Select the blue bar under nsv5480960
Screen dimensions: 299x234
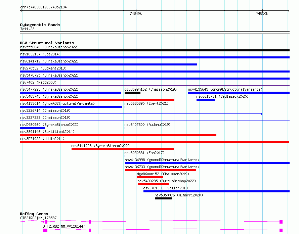(32, 128)
